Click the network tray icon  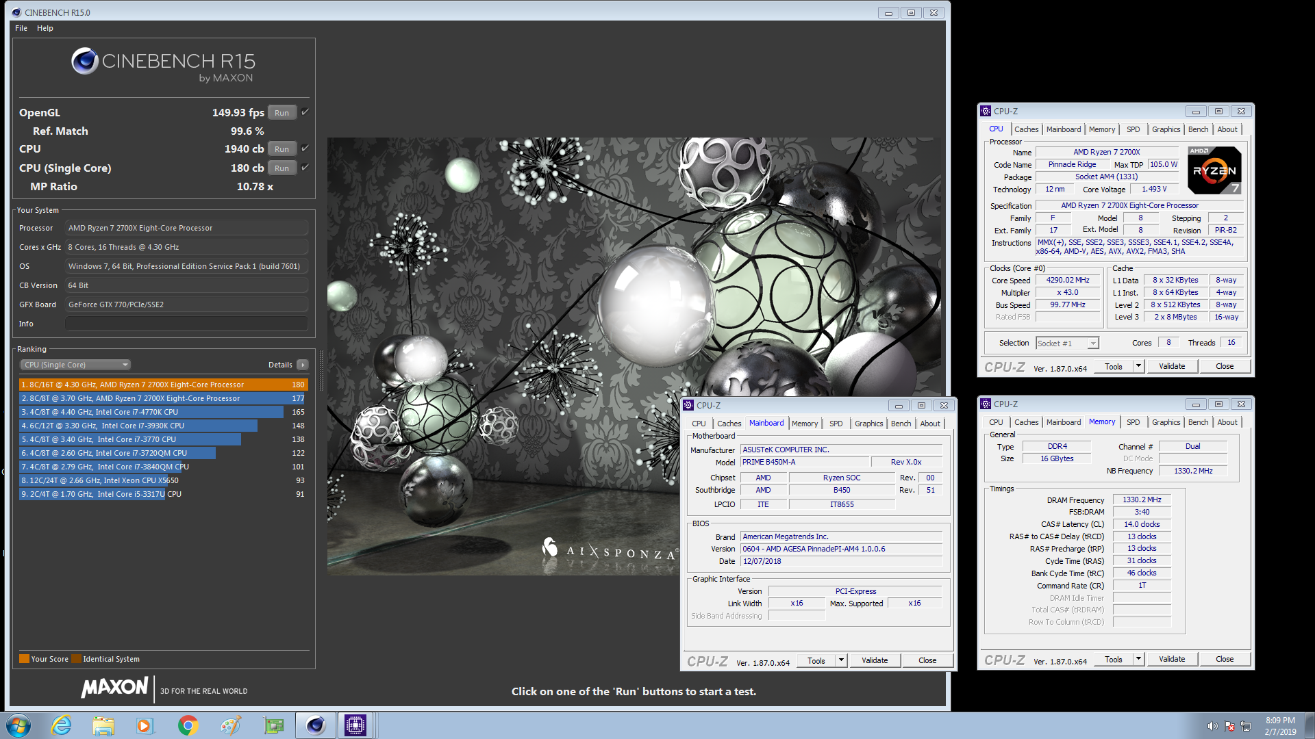point(1246,726)
